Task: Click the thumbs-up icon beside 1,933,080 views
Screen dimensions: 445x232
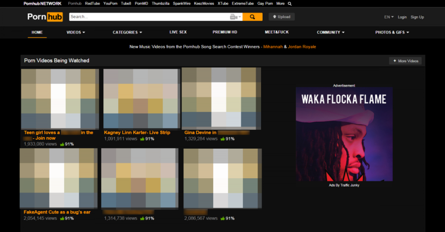Action: pyautogui.click(x=62, y=144)
